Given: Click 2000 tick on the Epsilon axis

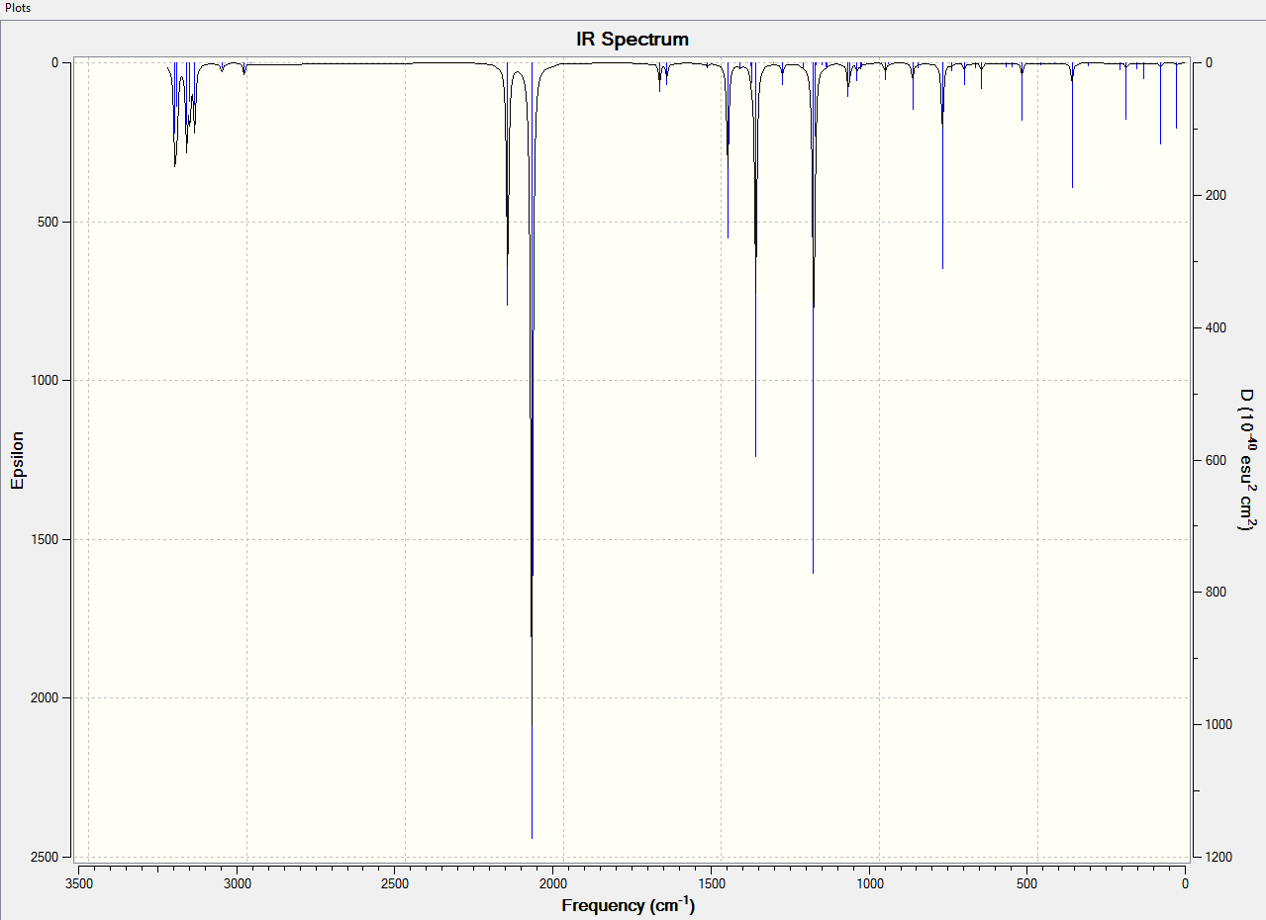Looking at the screenshot, I should (46, 697).
